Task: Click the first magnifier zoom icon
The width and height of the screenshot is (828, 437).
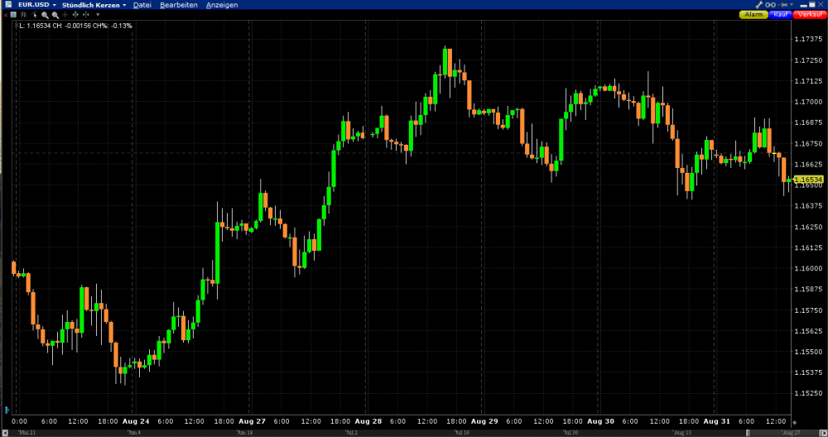Action: pyautogui.click(x=45, y=15)
